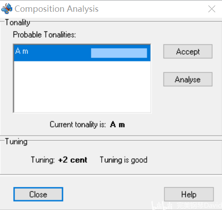This screenshot has height=210, width=222.
Task: Click the butterfly app icon in title bar
Action: click(7, 9)
